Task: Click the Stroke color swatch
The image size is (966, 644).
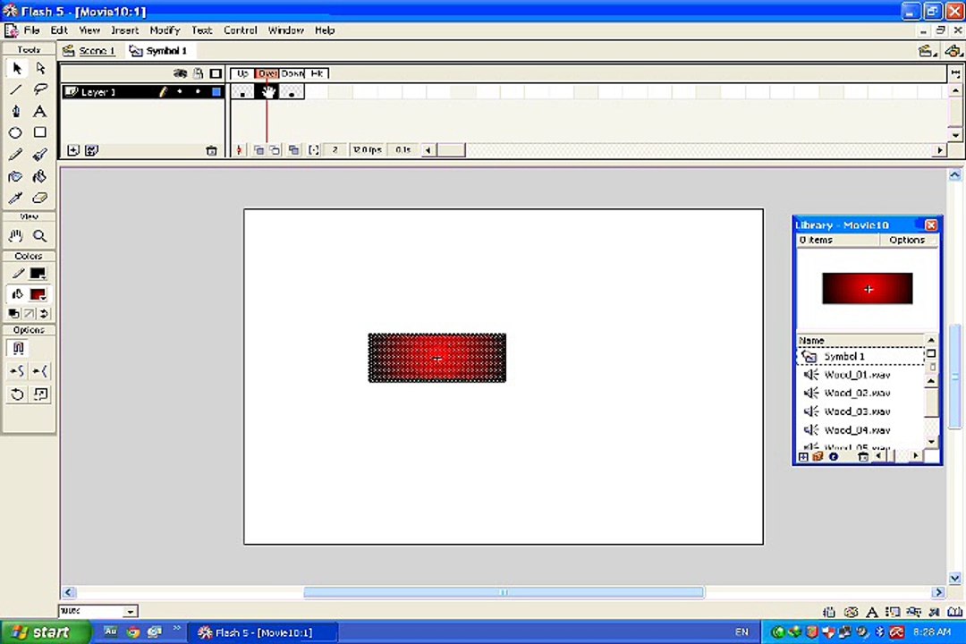Action: coord(38,274)
